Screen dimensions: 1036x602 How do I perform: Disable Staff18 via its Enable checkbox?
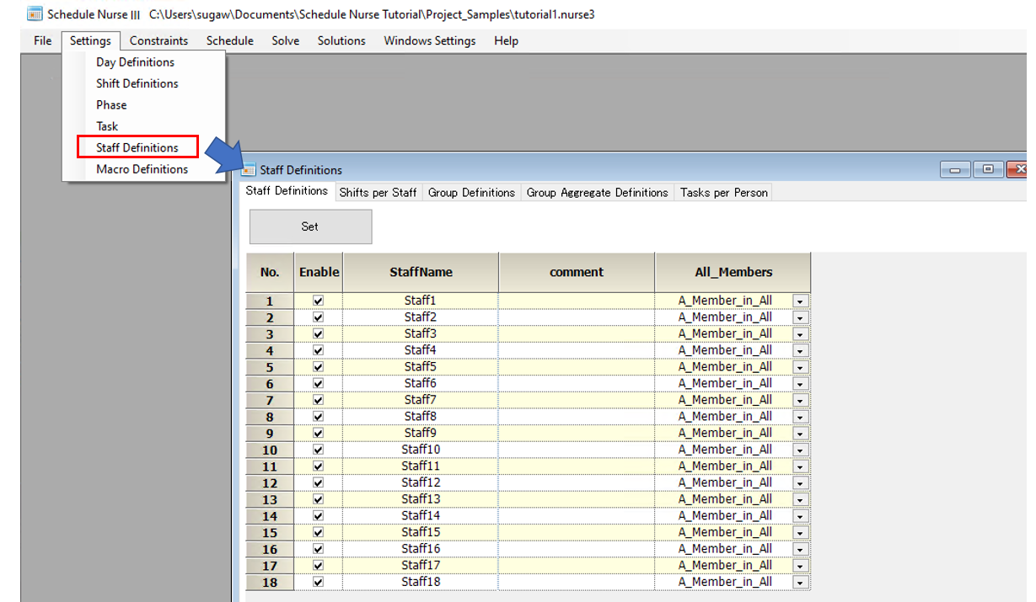(x=318, y=582)
